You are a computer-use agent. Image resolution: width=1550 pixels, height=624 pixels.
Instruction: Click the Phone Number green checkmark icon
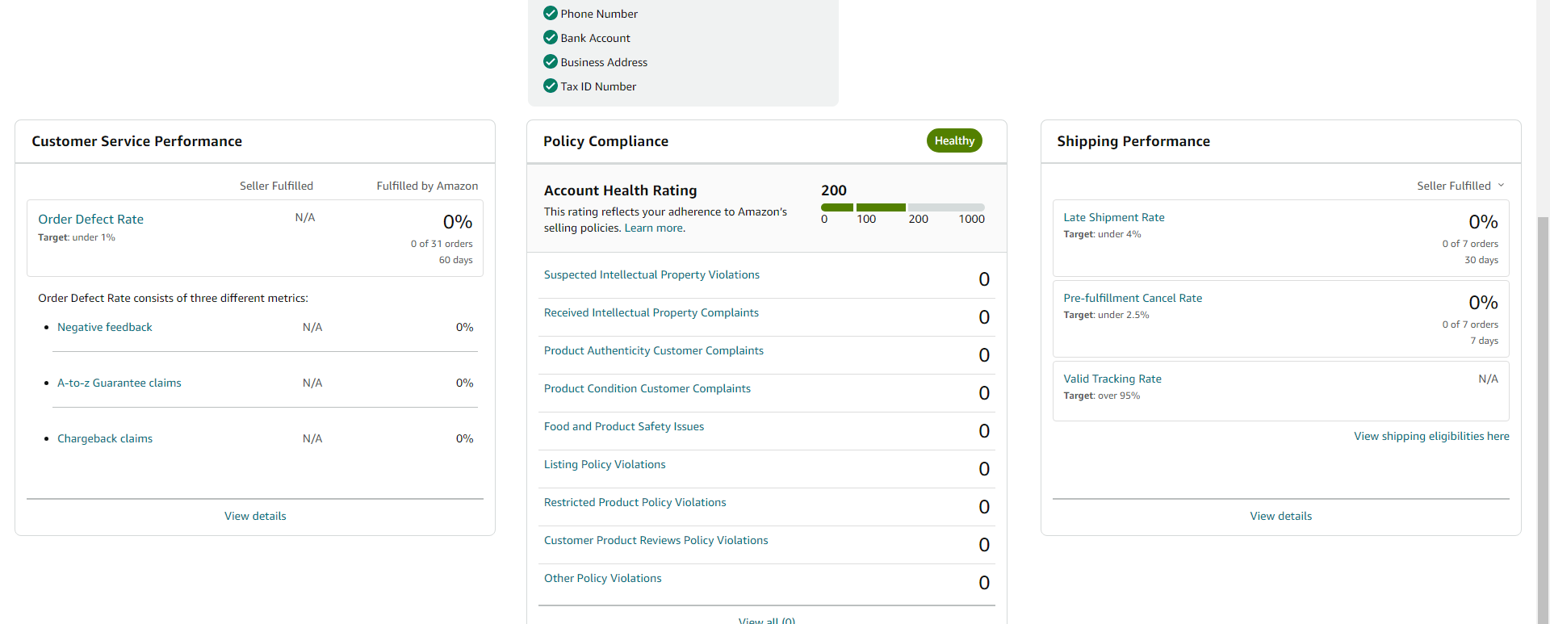click(551, 13)
